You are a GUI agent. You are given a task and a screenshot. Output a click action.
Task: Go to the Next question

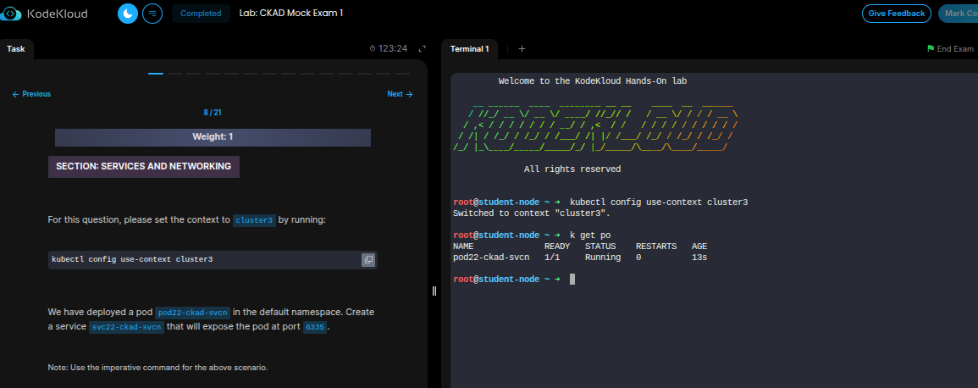[400, 94]
